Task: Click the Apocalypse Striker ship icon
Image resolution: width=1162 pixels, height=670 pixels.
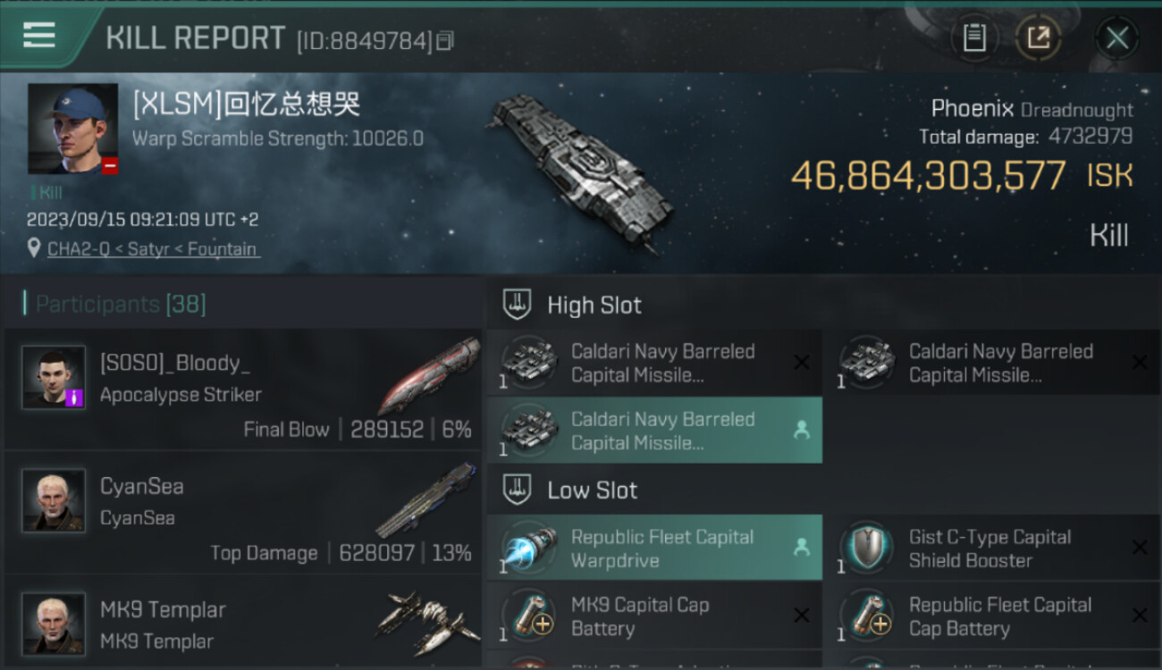Action: click(430, 375)
